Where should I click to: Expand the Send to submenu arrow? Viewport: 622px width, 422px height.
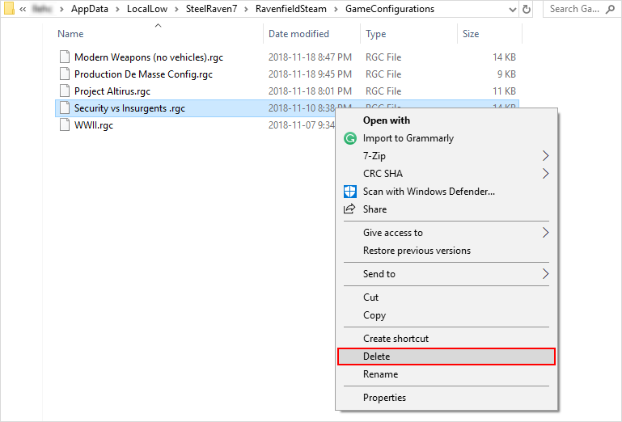545,274
